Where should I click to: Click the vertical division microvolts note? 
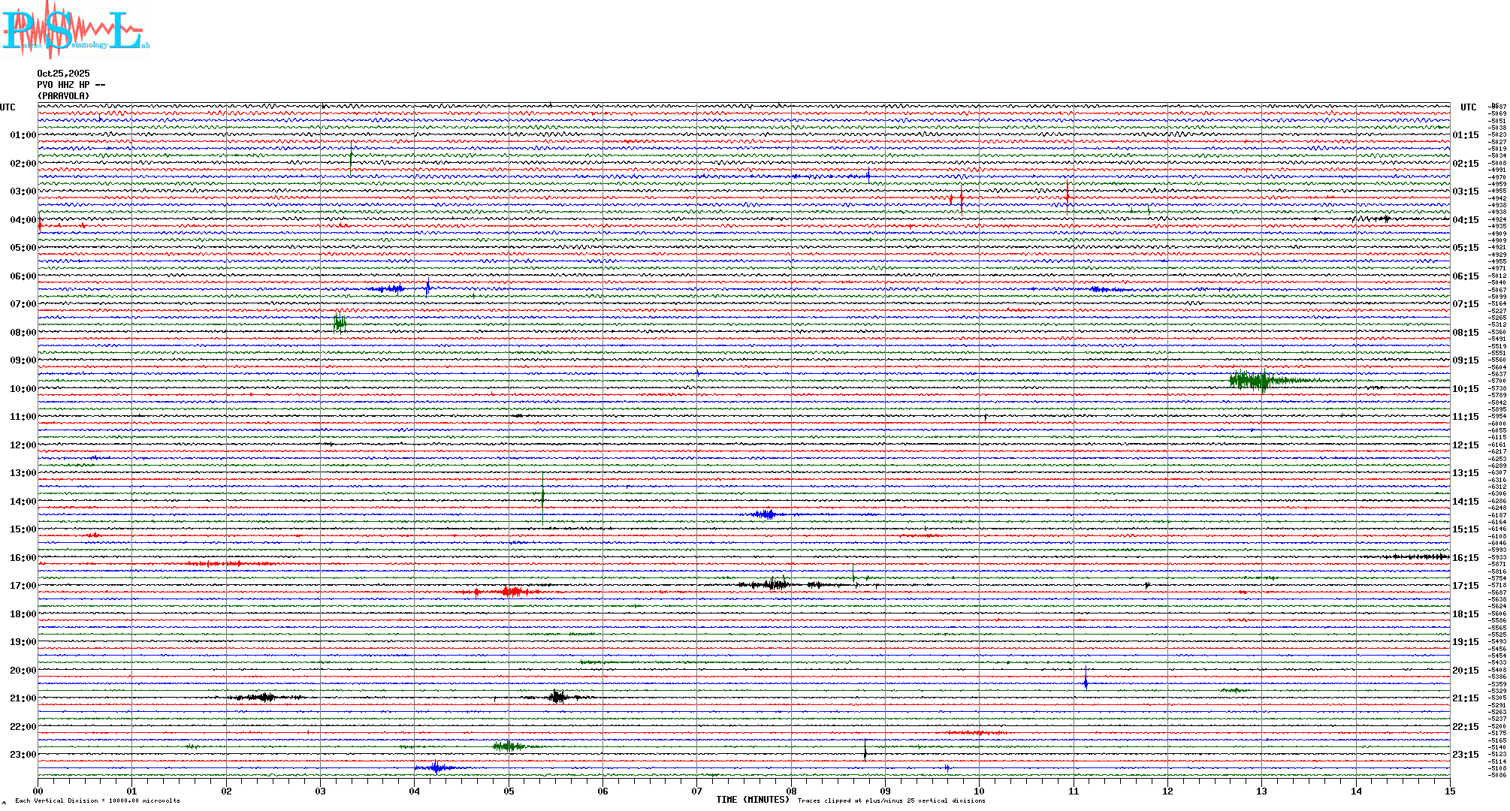98,800
